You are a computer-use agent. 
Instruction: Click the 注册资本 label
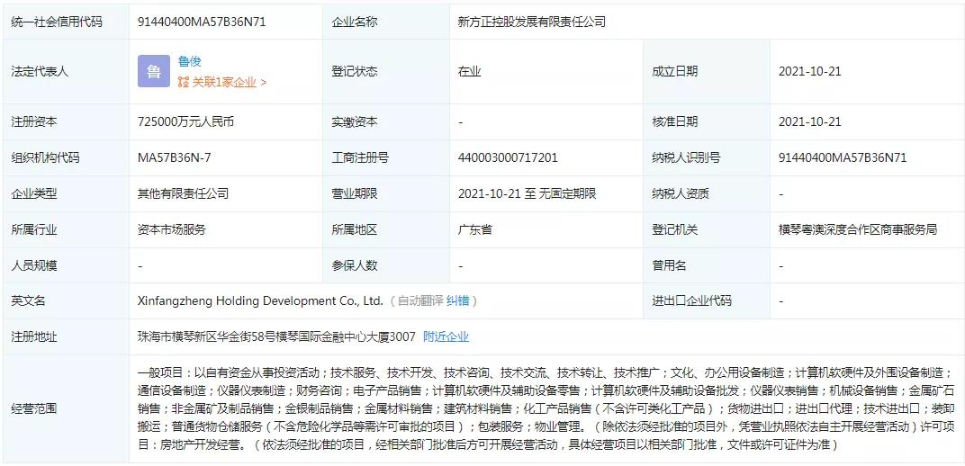pyautogui.click(x=34, y=121)
